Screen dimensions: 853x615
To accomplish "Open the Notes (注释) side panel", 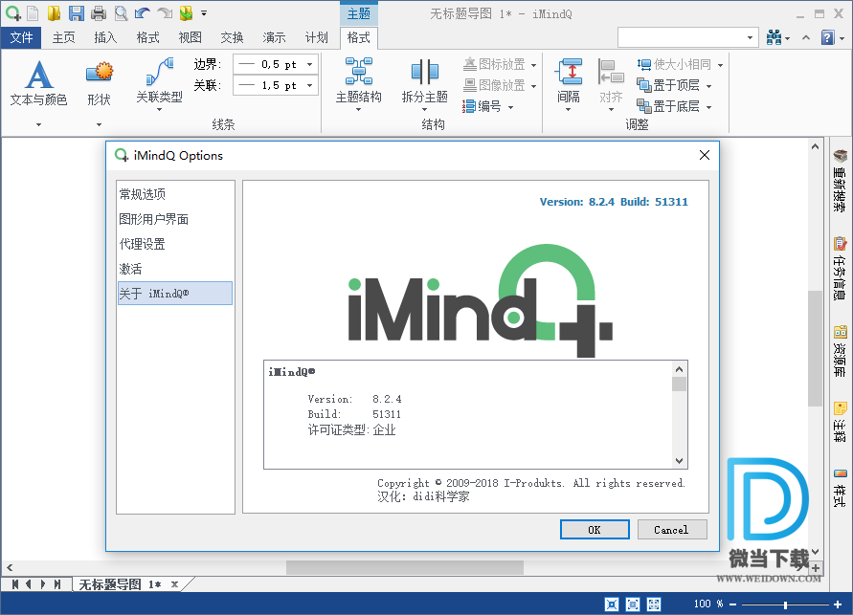I will [840, 422].
